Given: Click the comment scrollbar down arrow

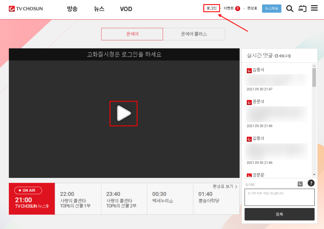Looking at the screenshot, I should [x=314, y=175].
